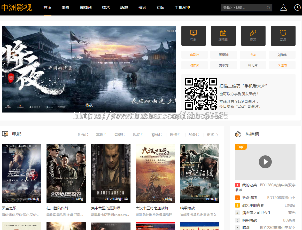Open rank 2 致命追踪
Screen dimensions: 302x230
pyautogui.click(x=265, y=198)
